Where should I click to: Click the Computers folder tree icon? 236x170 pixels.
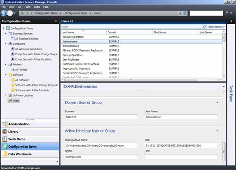[10, 44]
